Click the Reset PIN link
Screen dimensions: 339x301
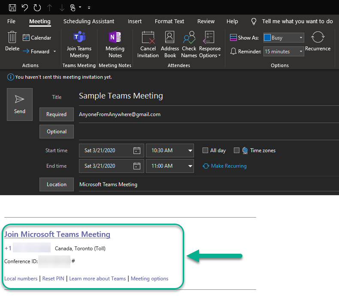pyautogui.click(x=53, y=279)
